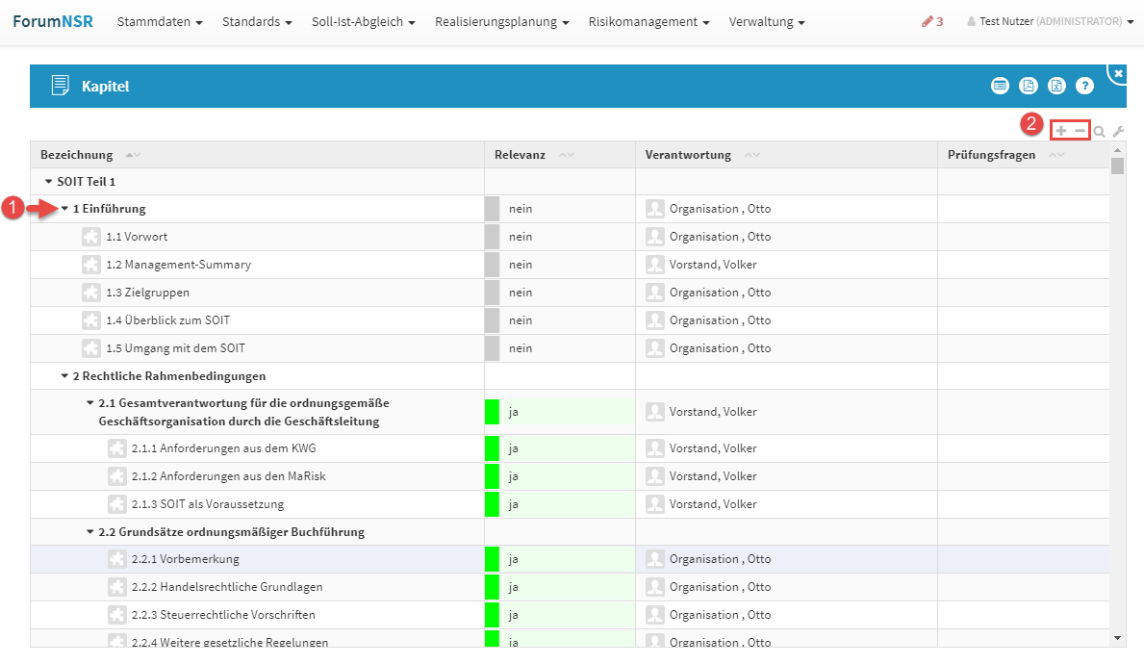Click the list view icon in header
Image resolution: width=1144 pixels, height=664 pixels.
pos(1001,86)
